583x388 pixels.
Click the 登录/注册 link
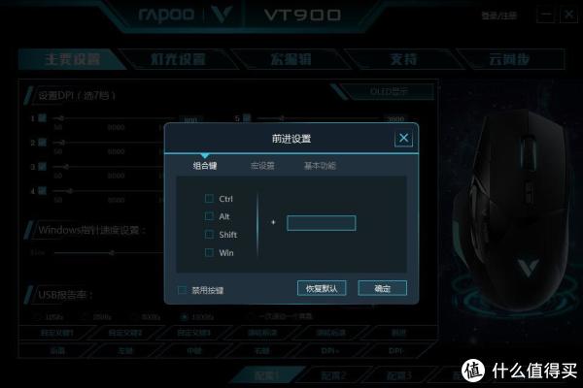click(x=499, y=16)
